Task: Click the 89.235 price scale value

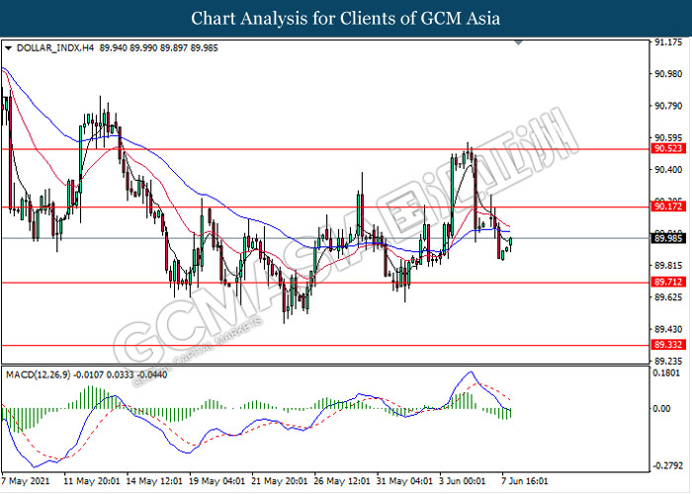Action: coord(668,362)
